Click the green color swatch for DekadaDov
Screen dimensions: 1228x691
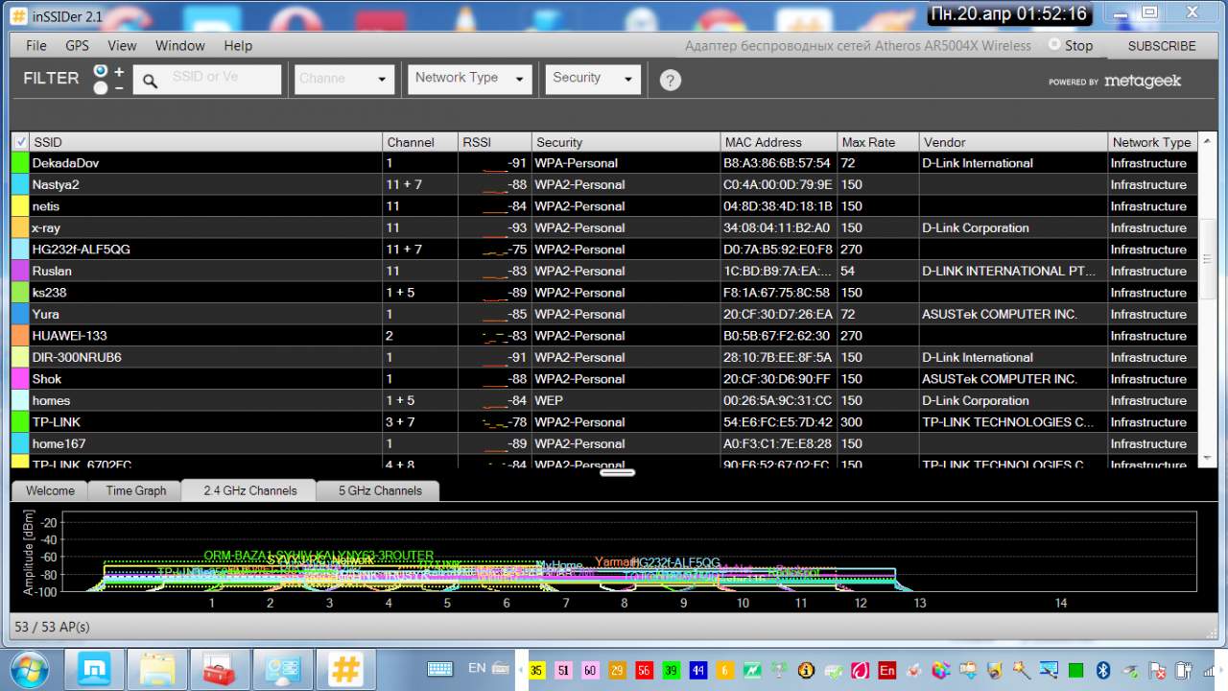click(20, 163)
